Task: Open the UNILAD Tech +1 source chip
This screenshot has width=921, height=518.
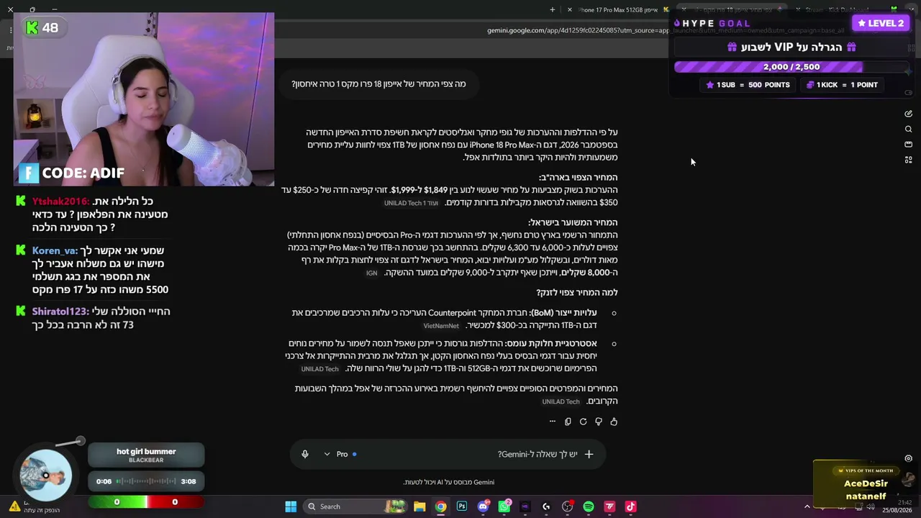Action: coord(411,204)
